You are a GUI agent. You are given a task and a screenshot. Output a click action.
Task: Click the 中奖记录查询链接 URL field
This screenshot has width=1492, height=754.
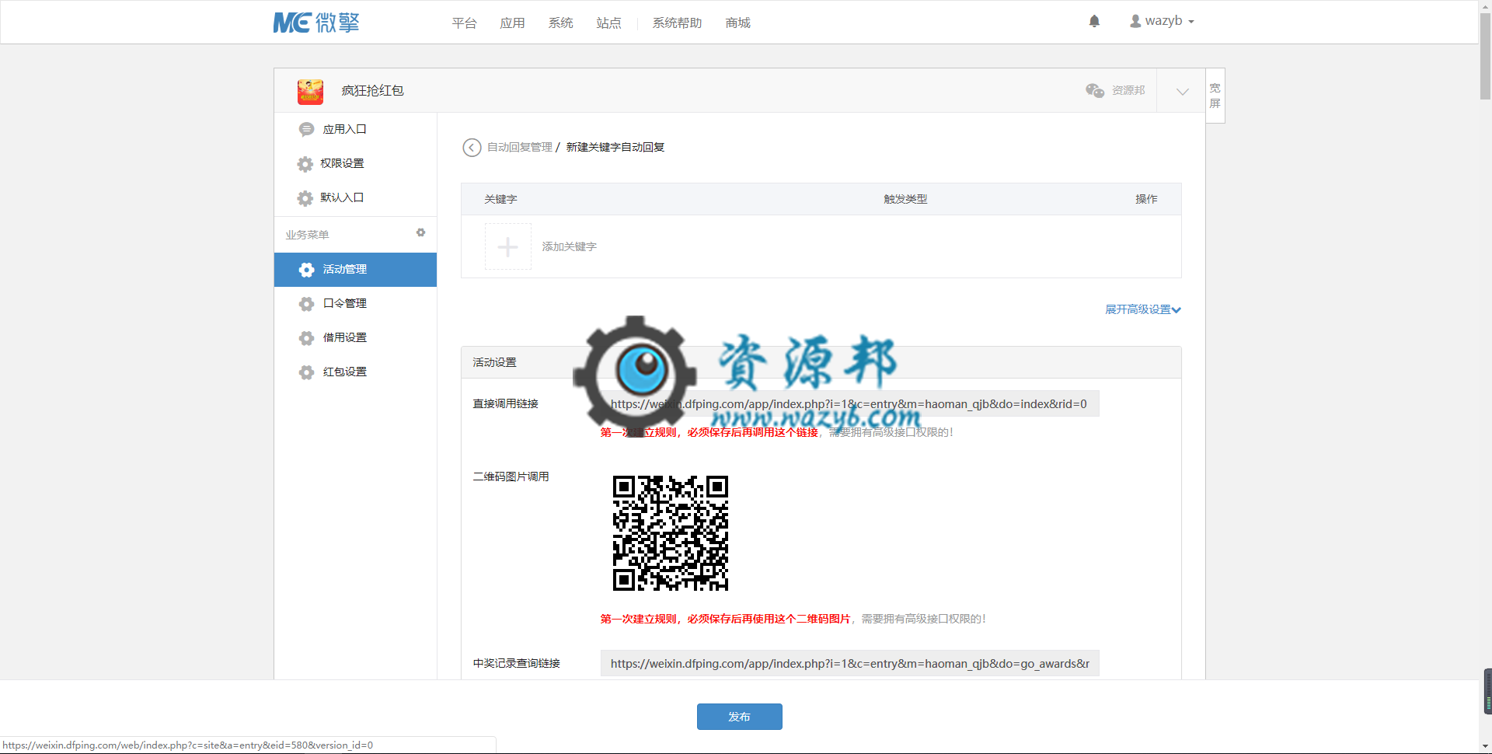tap(850, 663)
